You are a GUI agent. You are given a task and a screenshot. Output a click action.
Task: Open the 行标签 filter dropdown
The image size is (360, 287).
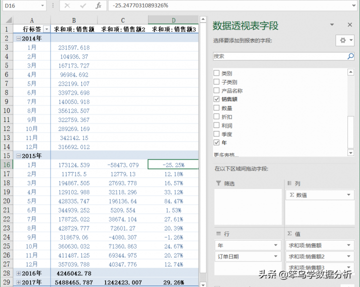[x=46, y=29]
